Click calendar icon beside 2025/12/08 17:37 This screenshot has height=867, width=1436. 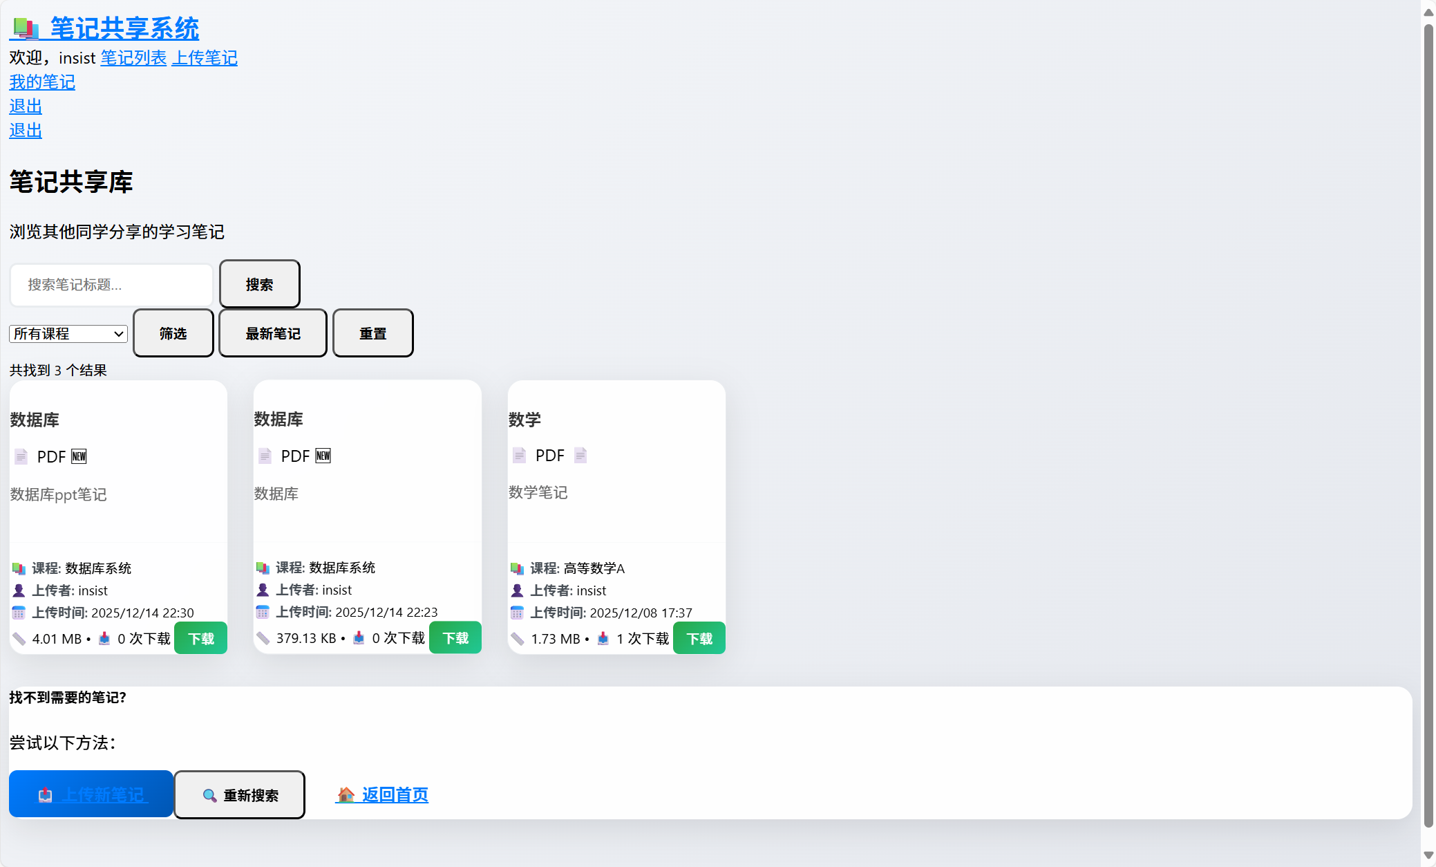pos(517,613)
